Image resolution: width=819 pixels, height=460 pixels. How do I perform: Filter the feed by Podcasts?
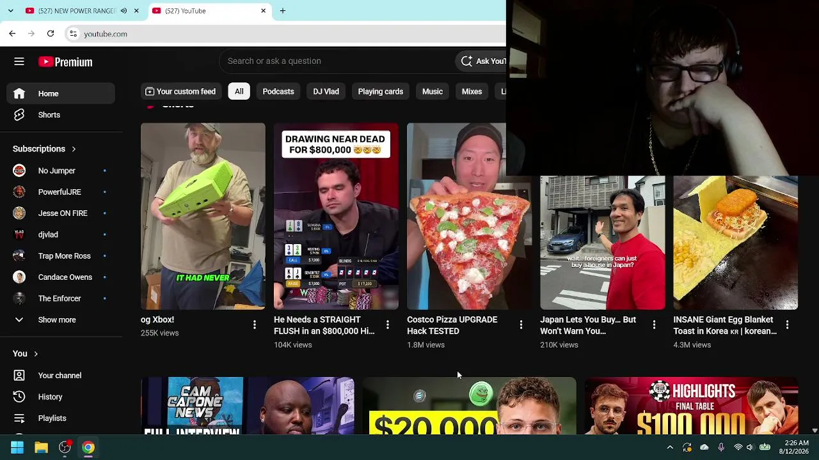pyautogui.click(x=278, y=91)
